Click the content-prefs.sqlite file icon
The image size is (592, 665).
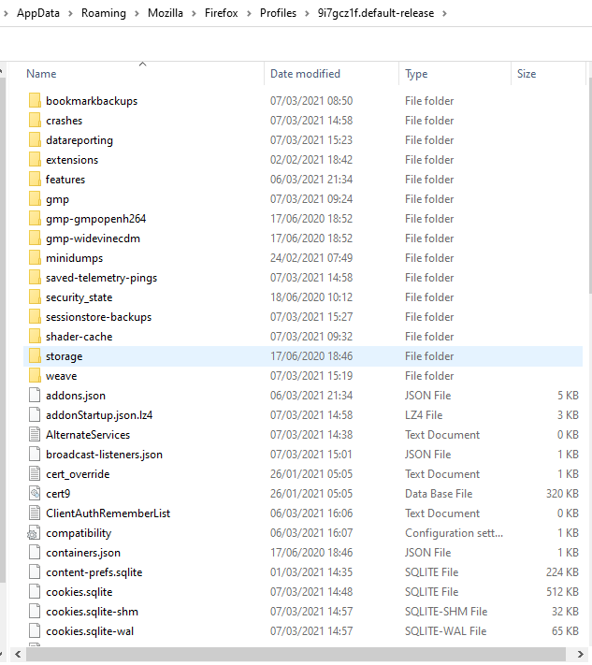(35, 572)
